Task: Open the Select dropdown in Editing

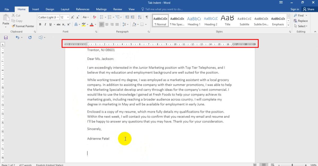Action: [x=301, y=26]
